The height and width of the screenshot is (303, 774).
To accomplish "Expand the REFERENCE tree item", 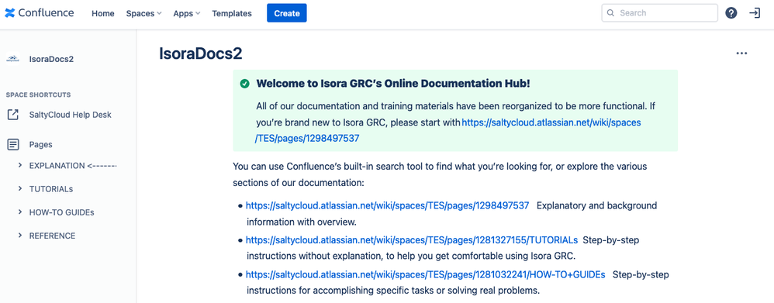I will coord(19,236).
